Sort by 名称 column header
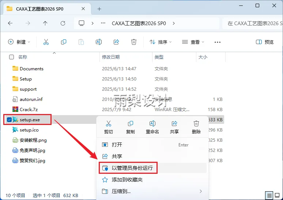Viewport: 283px width, 200px height. (x=23, y=57)
